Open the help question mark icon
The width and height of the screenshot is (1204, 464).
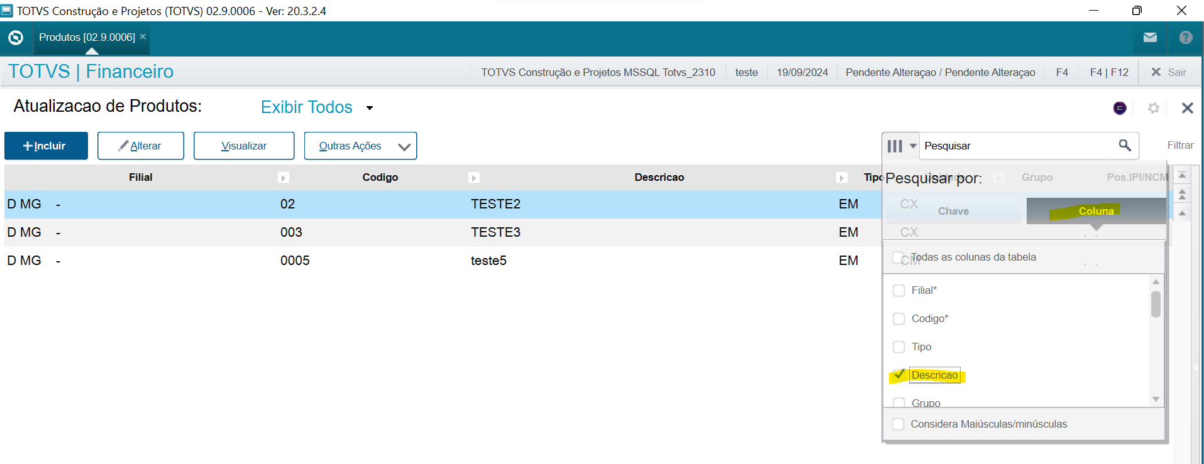[1186, 38]
